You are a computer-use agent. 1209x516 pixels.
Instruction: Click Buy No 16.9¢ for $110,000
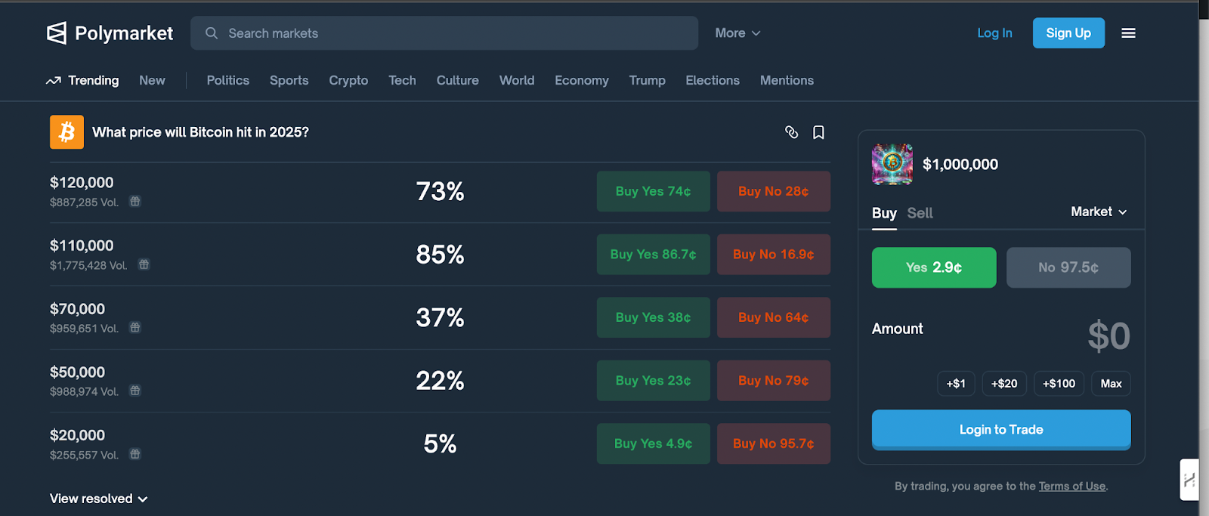coord(774,255)
